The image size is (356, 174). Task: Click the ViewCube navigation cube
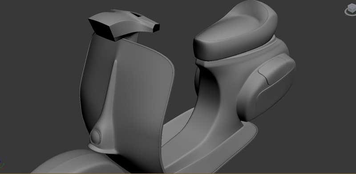[x=352, y=8]
